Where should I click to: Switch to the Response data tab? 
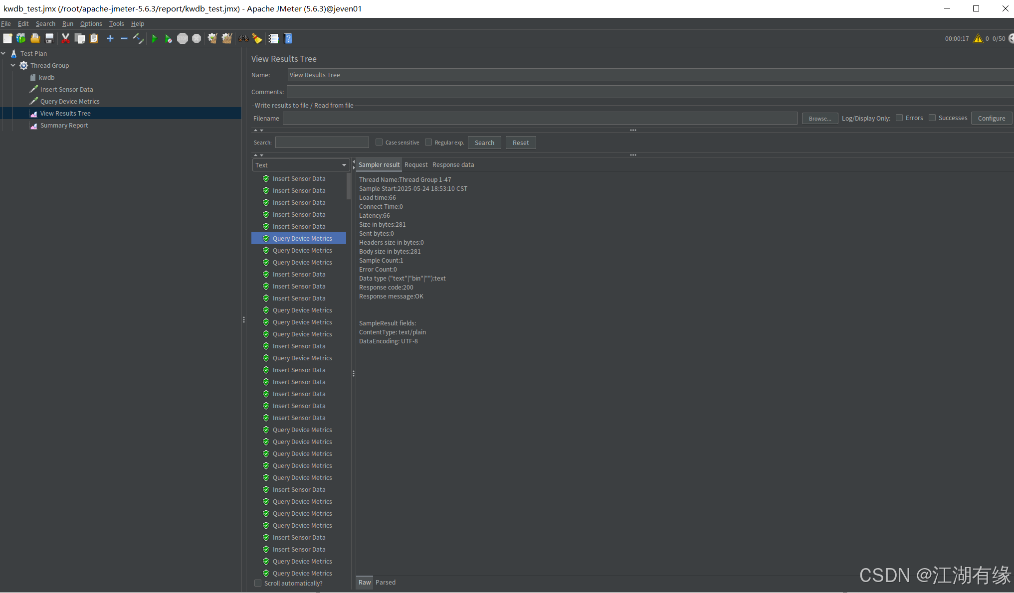453,165
